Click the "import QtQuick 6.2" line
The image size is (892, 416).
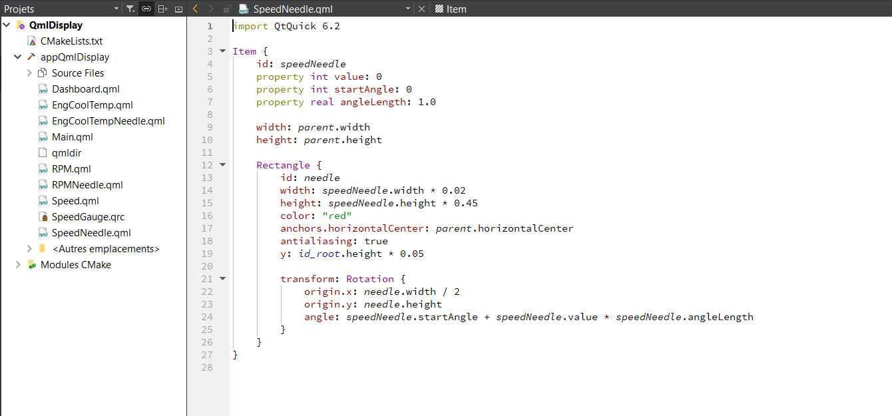pos(286,26)
